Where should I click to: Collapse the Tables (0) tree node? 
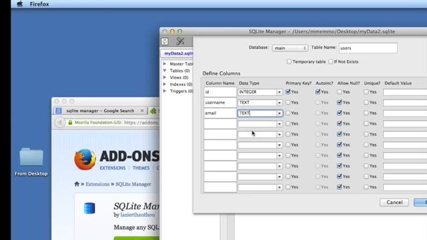[x=165, y=71]
